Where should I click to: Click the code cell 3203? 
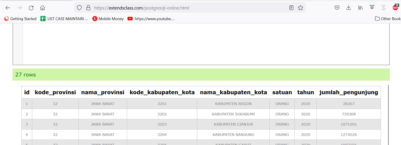[162, 124]
